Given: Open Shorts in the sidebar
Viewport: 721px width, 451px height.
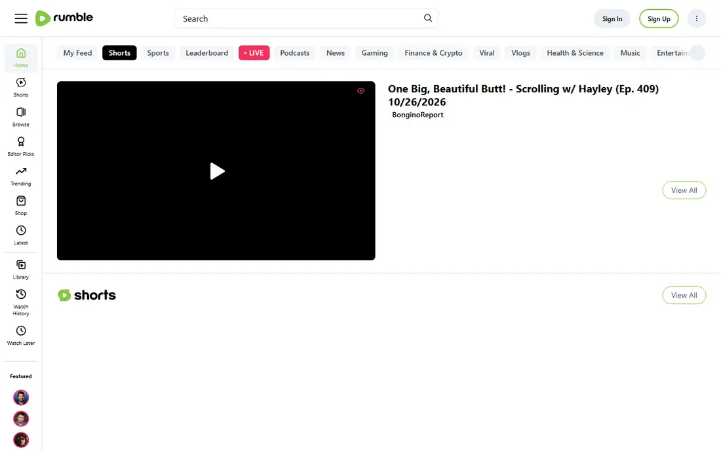Looking at the screenshot, I should [21, 87].
